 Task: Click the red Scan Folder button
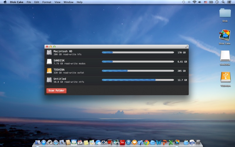[56, 91]
